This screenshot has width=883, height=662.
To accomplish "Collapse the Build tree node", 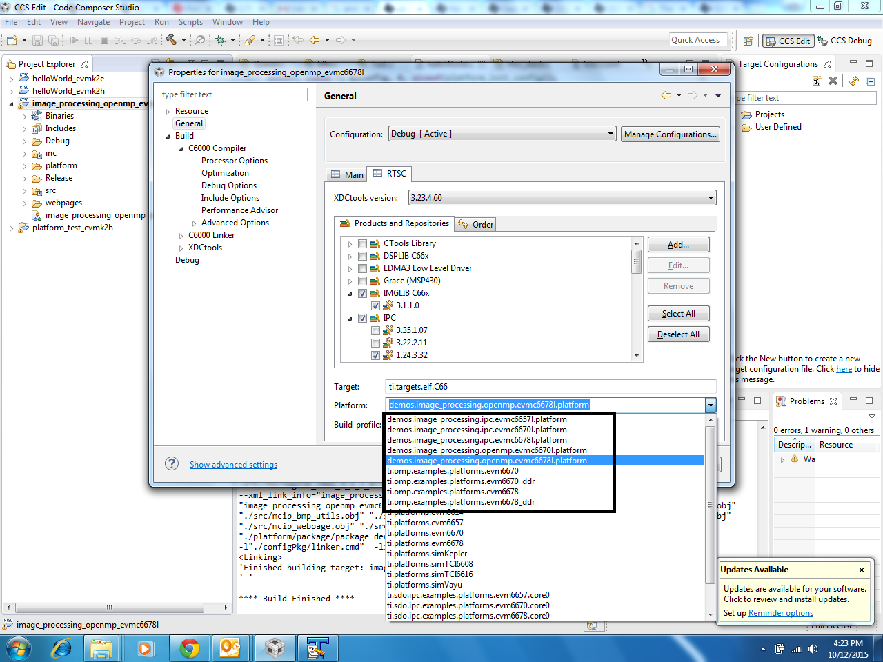I will 168,137.
